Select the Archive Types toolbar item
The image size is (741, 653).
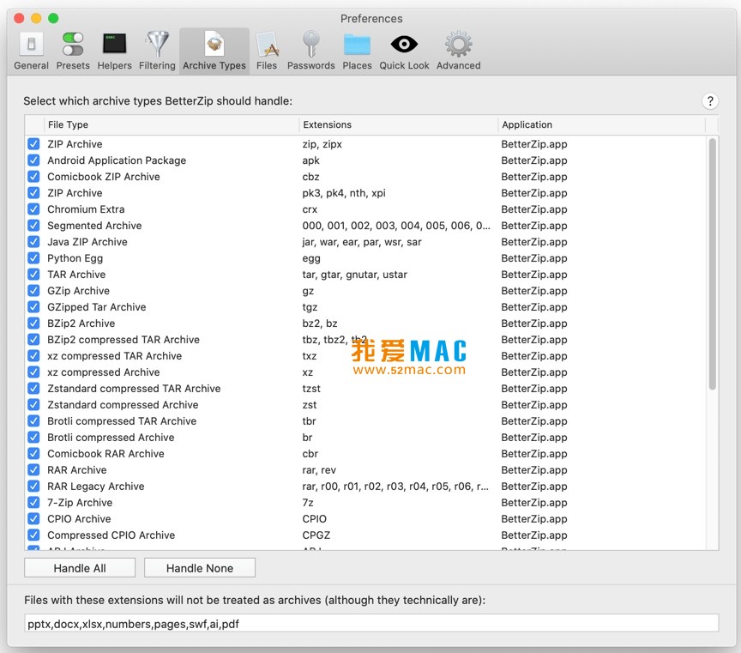pyautogui.click(x=214, y=51)
